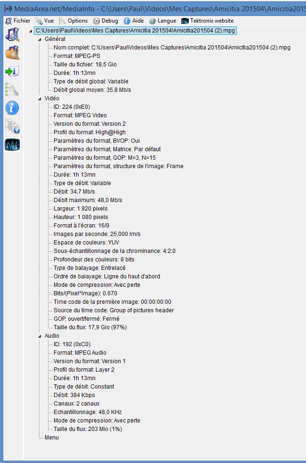
Task: Select 'Paramètres du format, BVOP: Oui' row
Action: point(97,141)
